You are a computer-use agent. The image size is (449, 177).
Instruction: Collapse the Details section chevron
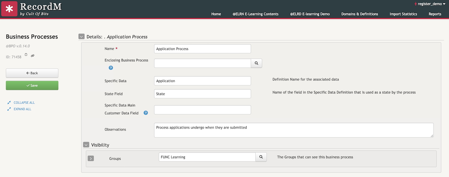[x=81, y=36]
